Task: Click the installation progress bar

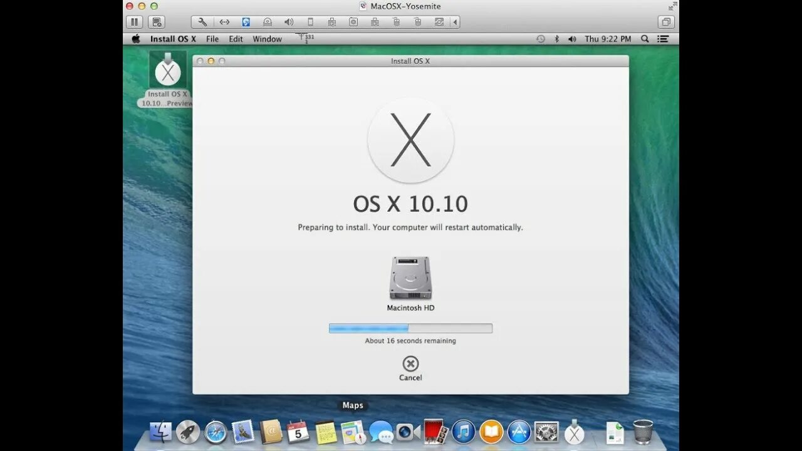Action: [410, 328]
